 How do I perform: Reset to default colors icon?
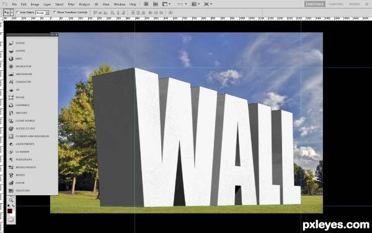coord(9,206)
